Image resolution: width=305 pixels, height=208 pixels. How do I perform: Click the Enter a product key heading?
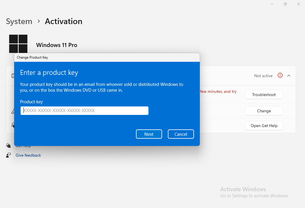(x=49, y=73)
